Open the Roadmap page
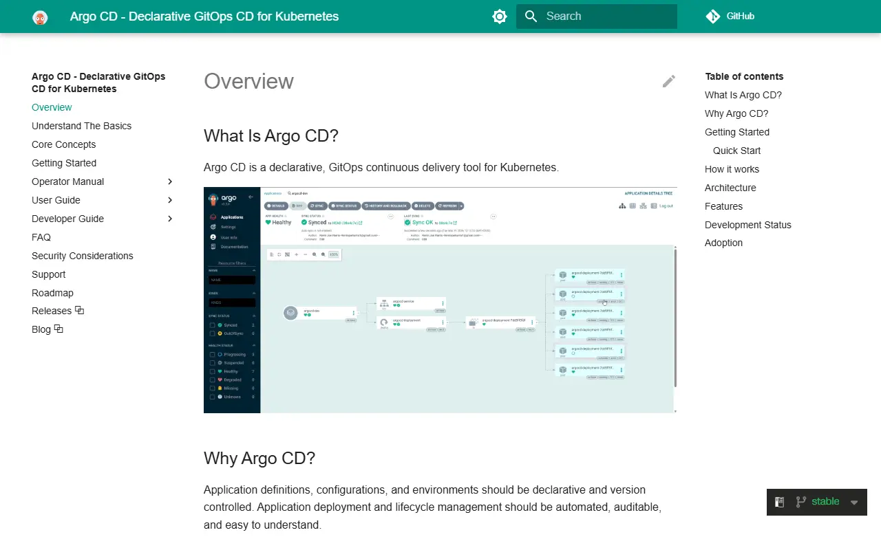This screenshot has width=881, height=550. (x=52, y=293)
